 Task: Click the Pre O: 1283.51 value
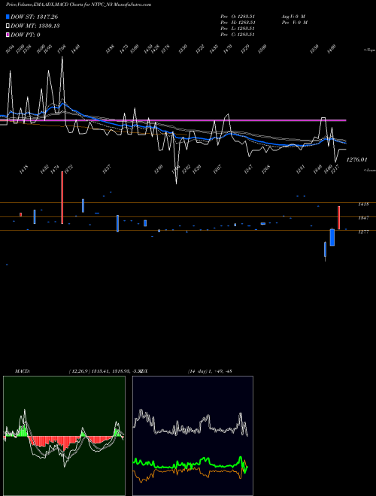(x=238, y=16)
